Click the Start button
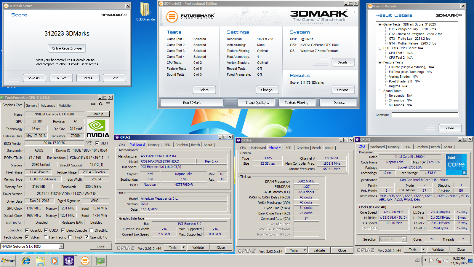 click(8, 261)
